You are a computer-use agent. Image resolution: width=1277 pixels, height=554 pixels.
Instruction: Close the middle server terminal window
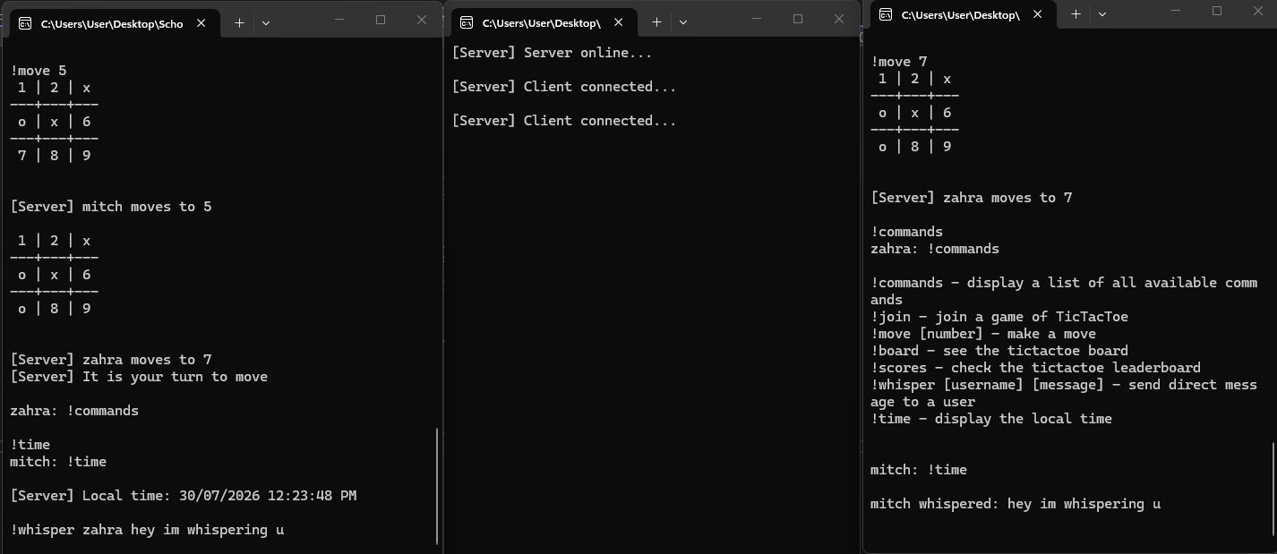[839, 19]
